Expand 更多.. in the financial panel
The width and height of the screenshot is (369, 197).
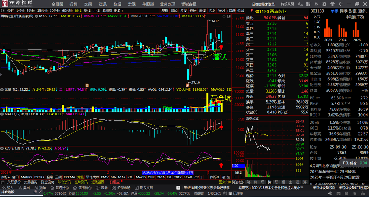pyautogui.click(x=363, y=11)
